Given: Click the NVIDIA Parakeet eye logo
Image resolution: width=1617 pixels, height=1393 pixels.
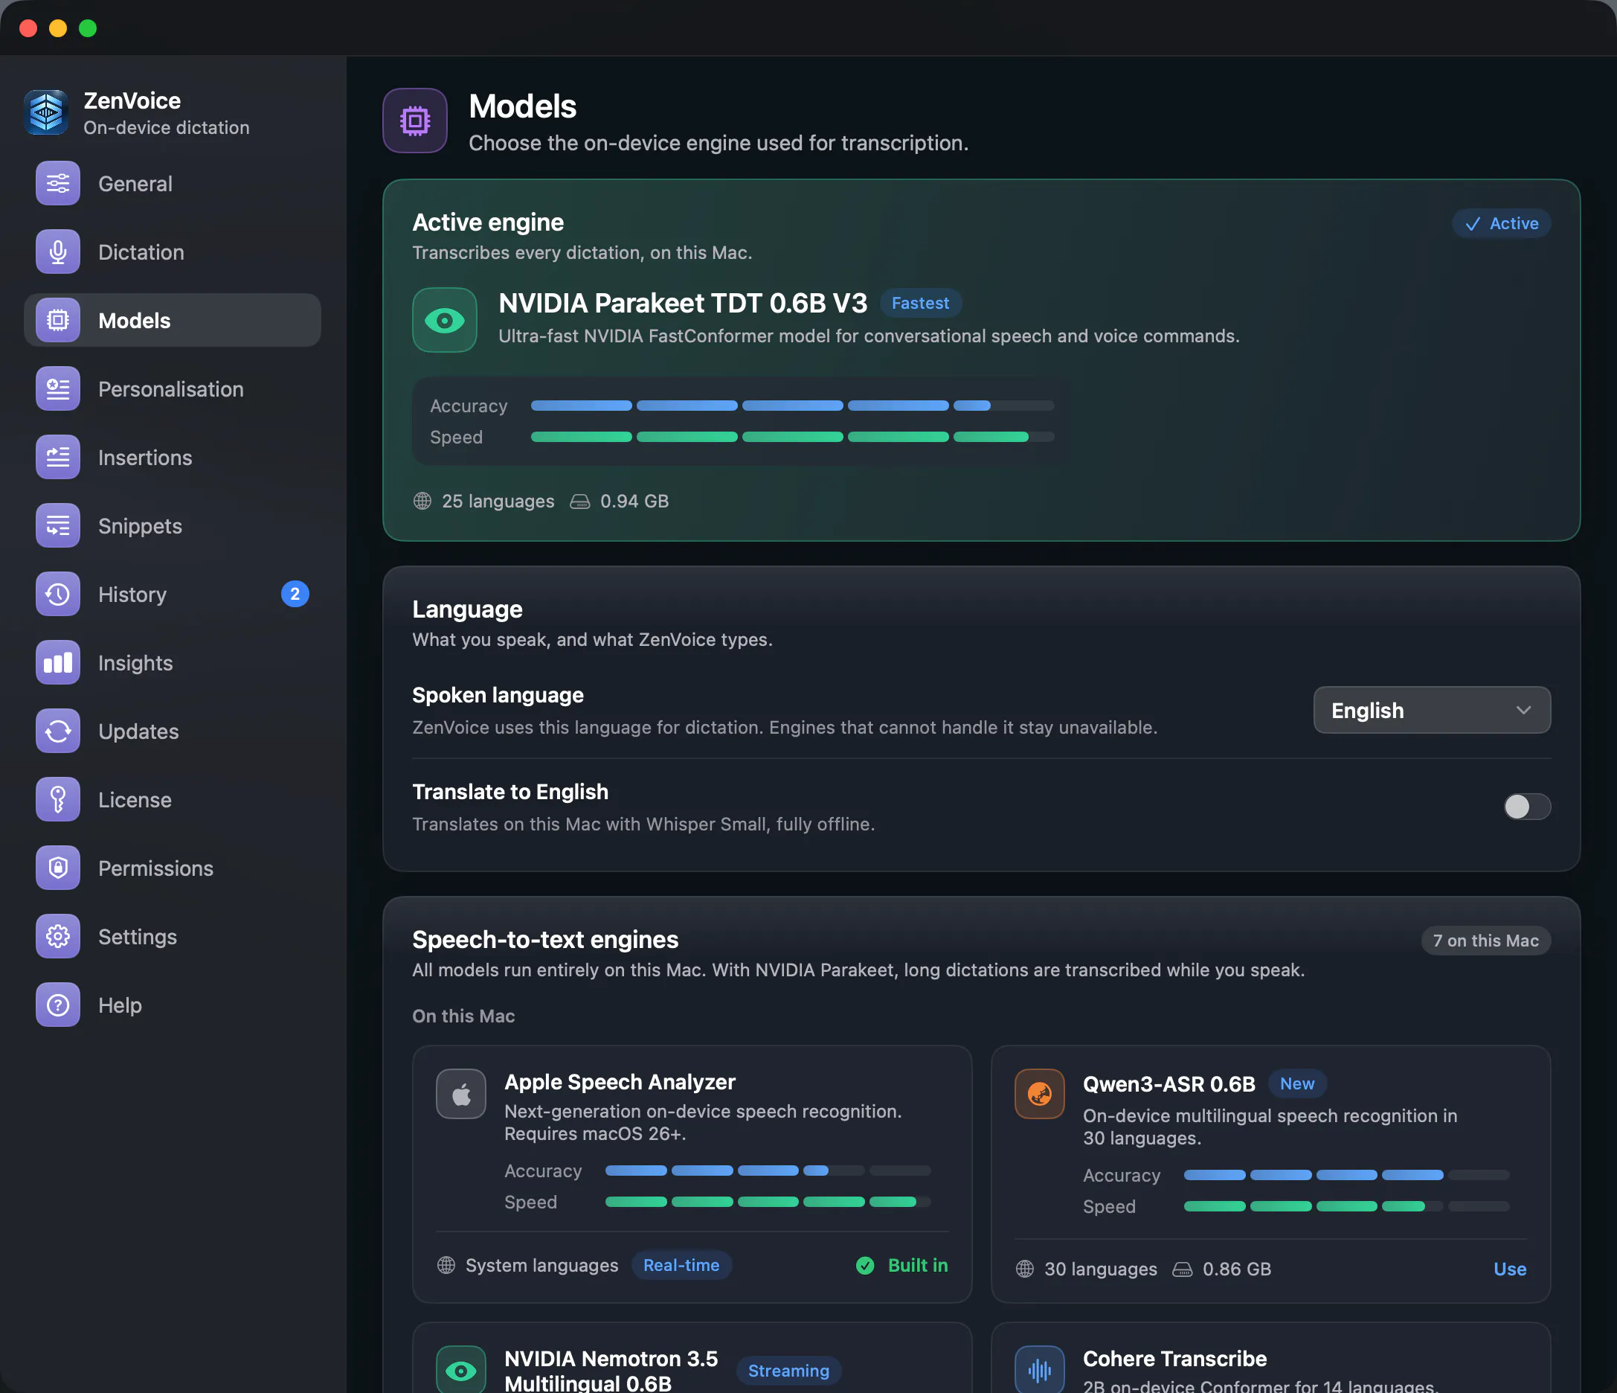Looking at the screenshot, I should coord(445,320).
